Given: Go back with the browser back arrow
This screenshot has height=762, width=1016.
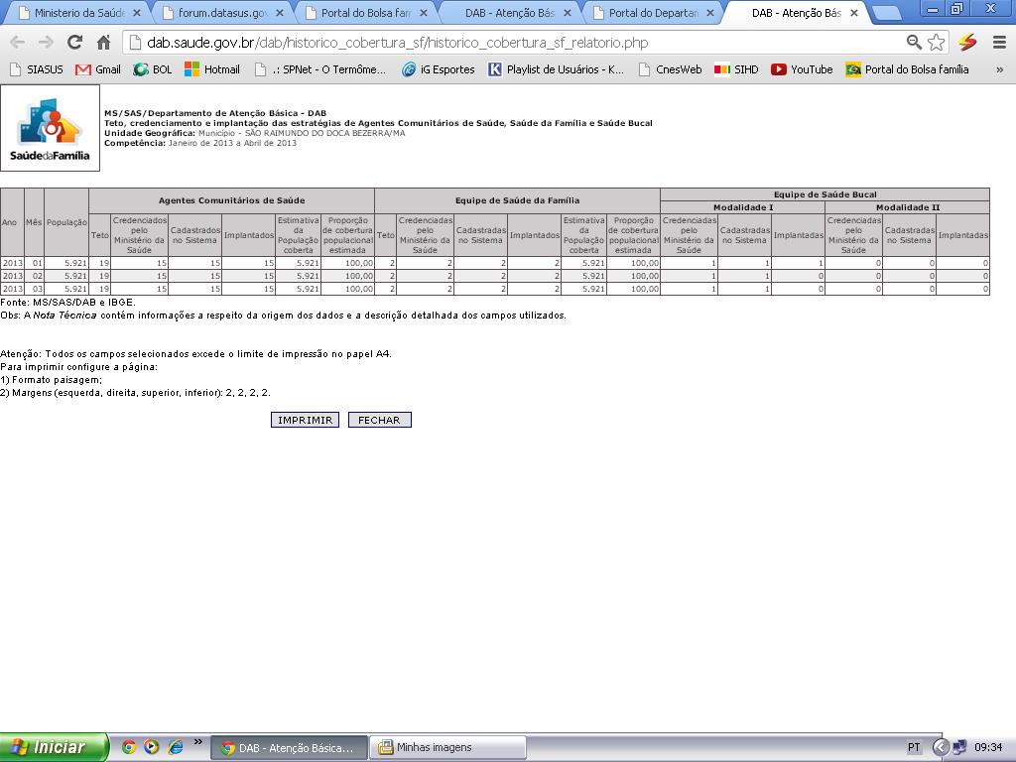Looking at the screenshot, I should [x=18, y=43].
